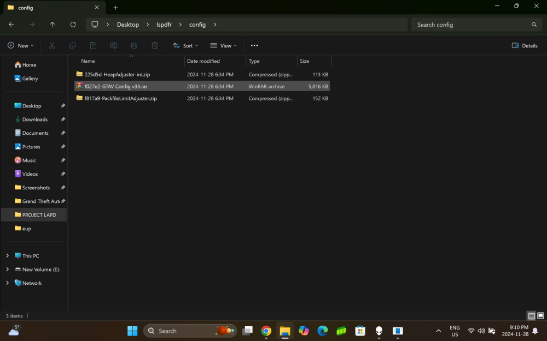Open a new tab with the plus button
Screen dimensions: 547x341
click(x=115, y=8)
